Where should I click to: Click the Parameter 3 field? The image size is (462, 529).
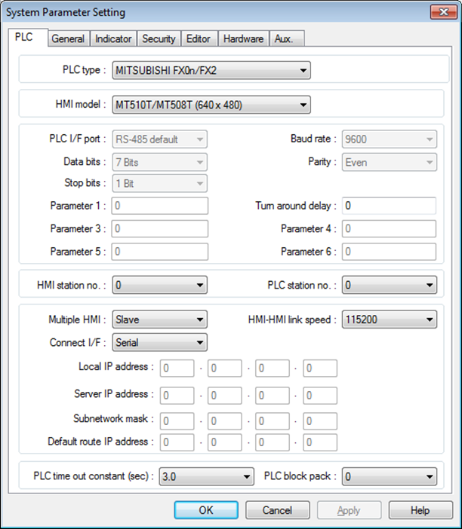(x=160, y=229)
